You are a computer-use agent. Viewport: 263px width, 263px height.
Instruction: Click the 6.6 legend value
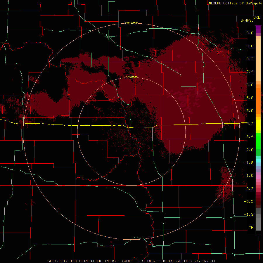tap(250, 85)
